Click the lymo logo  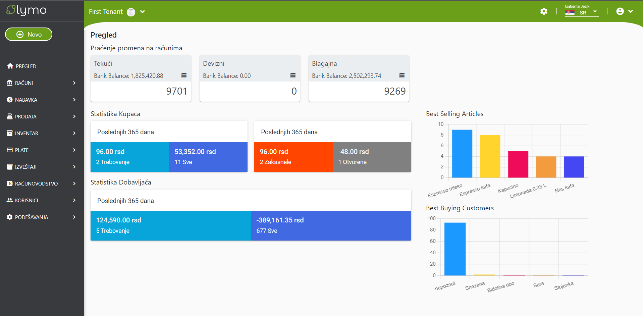(x=26, y=10)
